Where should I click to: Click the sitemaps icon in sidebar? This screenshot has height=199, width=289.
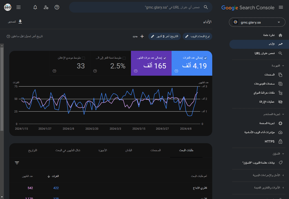point(280,93)
